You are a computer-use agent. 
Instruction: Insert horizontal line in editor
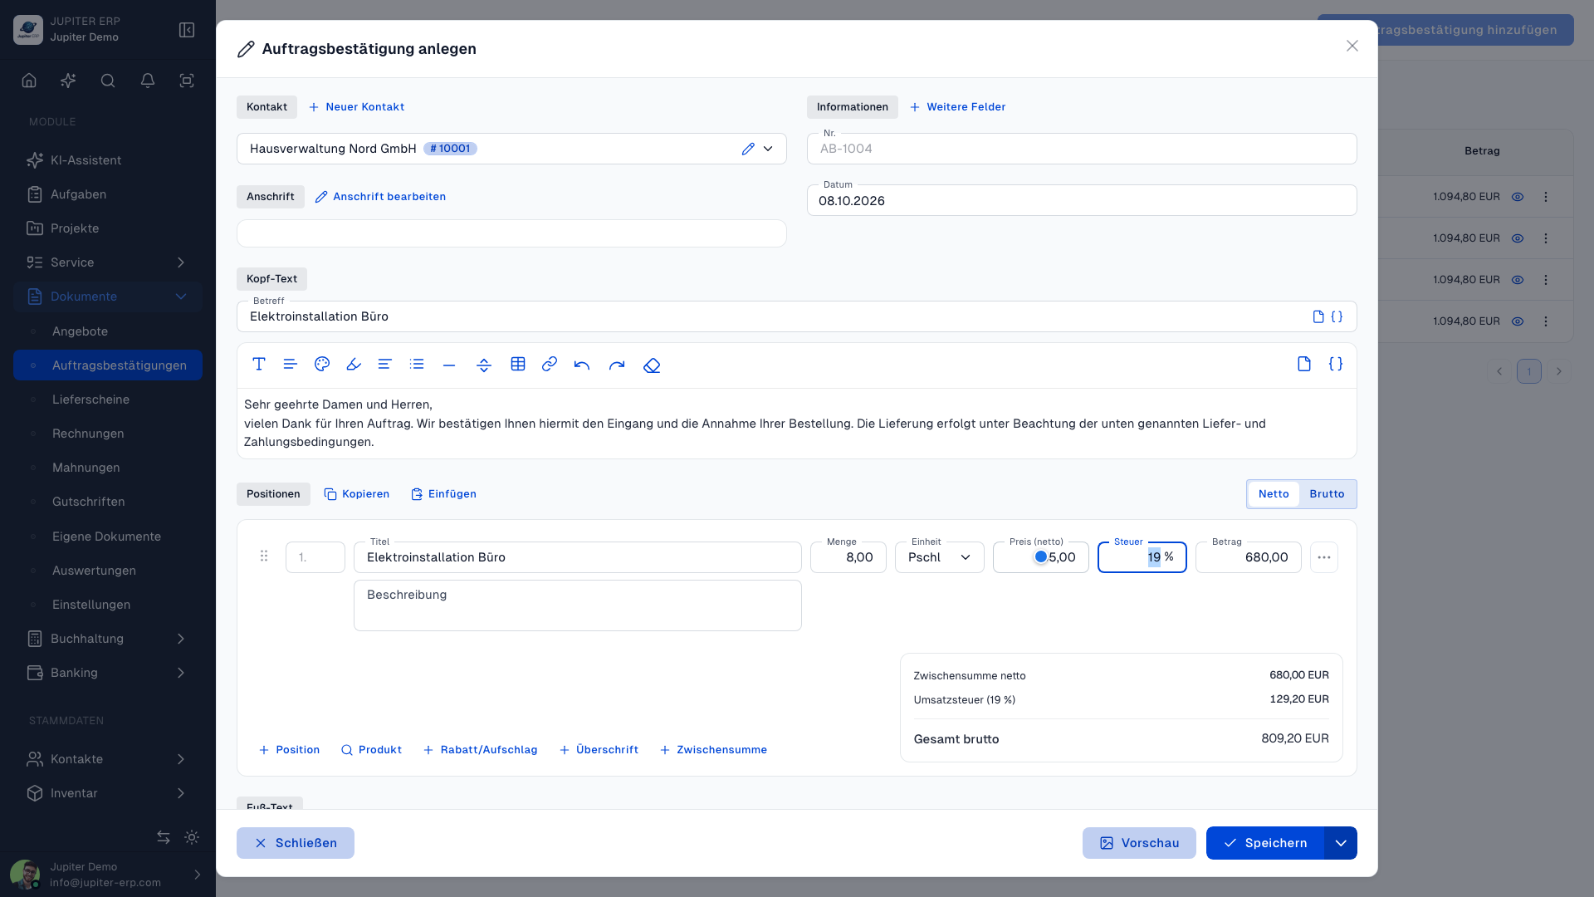[449, 365]
